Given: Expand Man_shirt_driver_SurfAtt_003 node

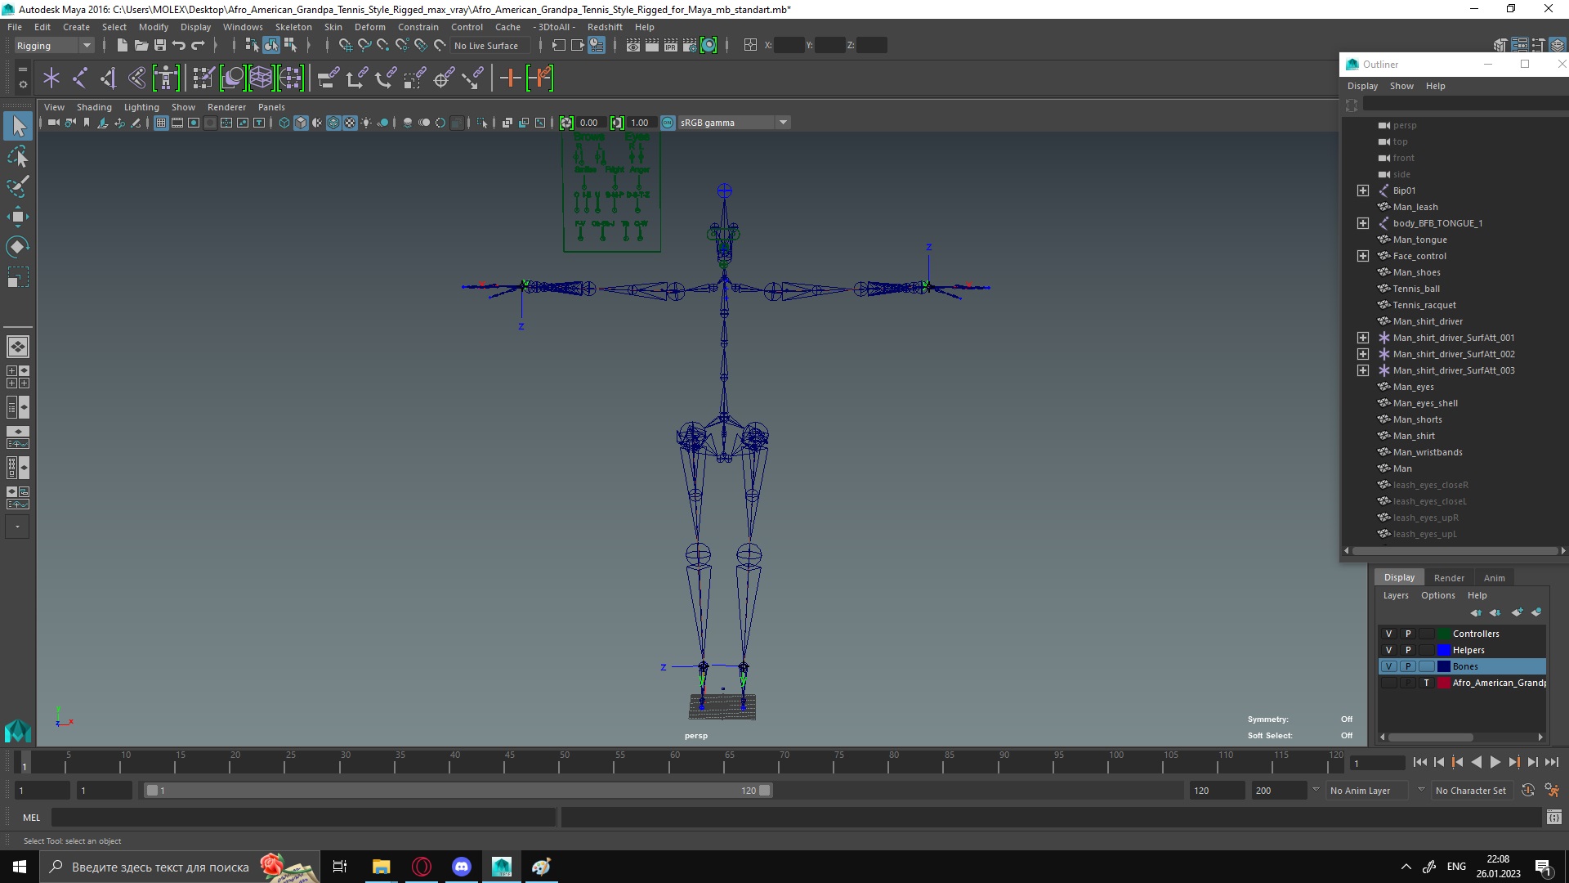Looking at the screenshot, I should coord(1363,370).
